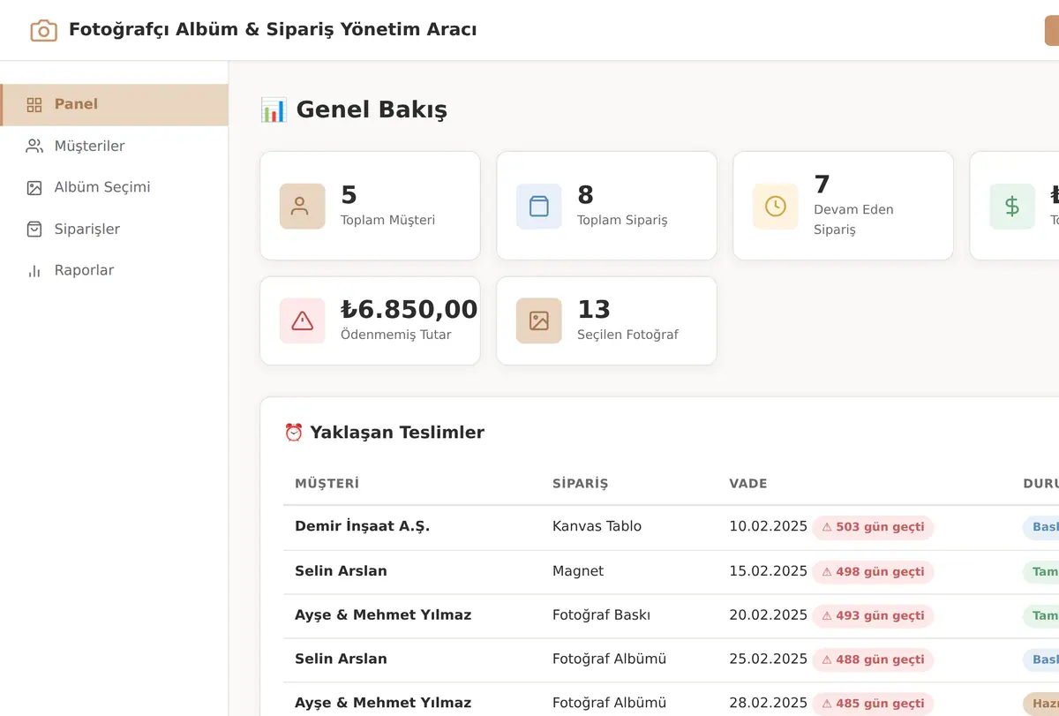
Task: Click the 20.02.2025 due date
Action: point(769,615)
